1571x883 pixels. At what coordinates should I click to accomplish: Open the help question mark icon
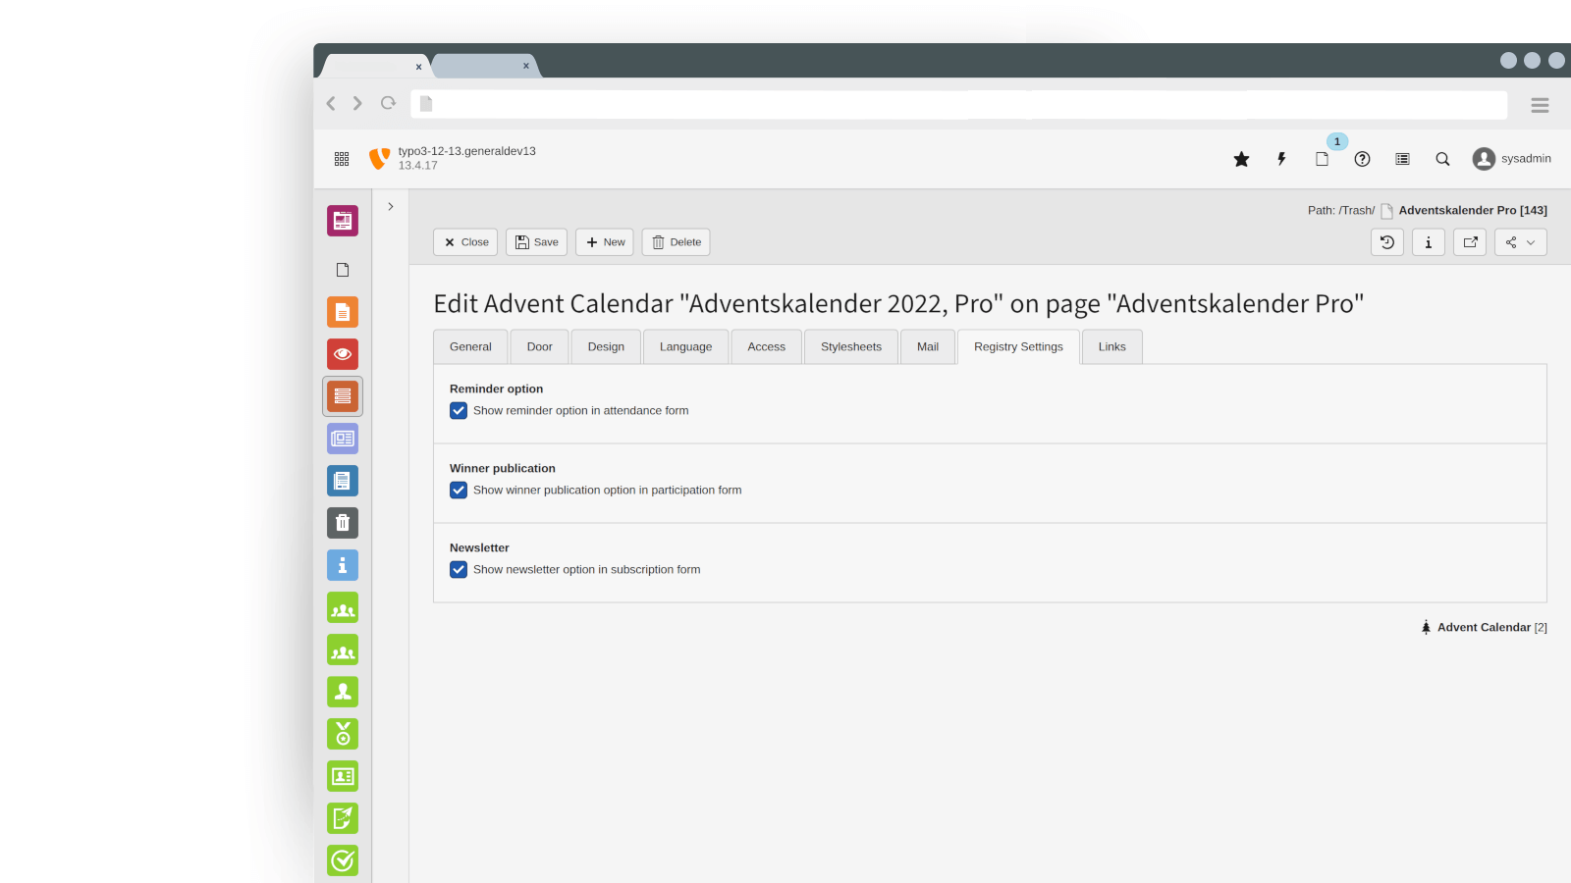pos(1362,159)
